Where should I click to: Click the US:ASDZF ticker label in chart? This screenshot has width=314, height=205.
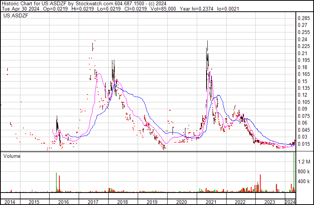click(x=16, y=15)
